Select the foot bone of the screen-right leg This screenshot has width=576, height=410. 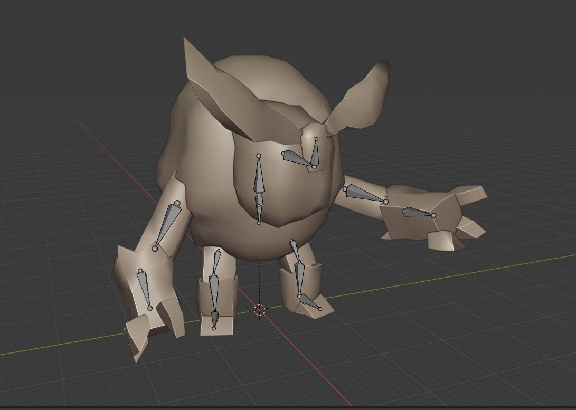(x=309, y=302)
